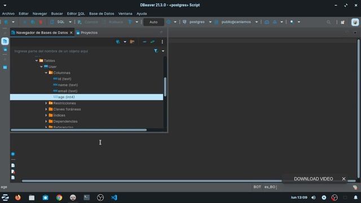Open Google Chrome from the taskbar

pos(59,197)
